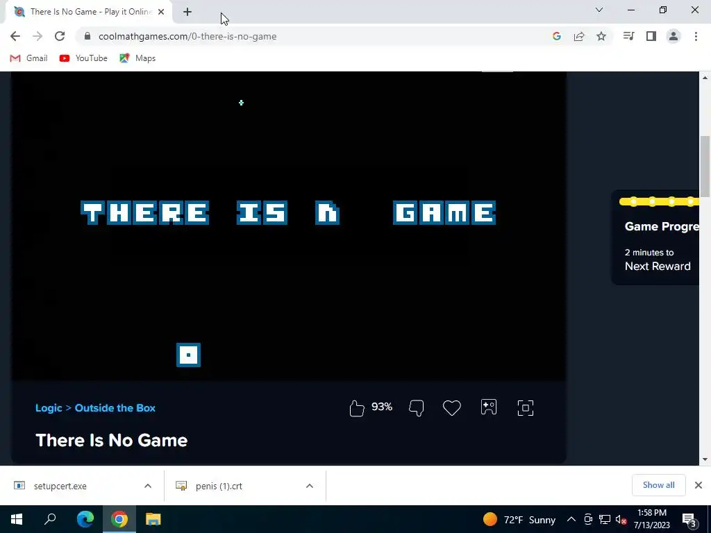Open the Maps bookmark
Image resolution: width=711 pixels, height=533 pixels.
point(137,58)
